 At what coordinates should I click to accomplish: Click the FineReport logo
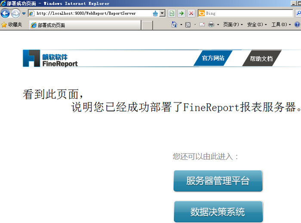[x=50, y=58]
